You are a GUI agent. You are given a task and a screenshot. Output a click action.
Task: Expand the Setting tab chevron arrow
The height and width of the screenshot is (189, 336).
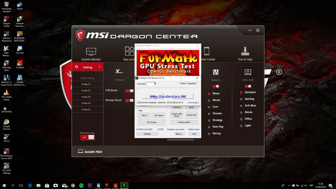pyautogui.click(x=99, y=67)
